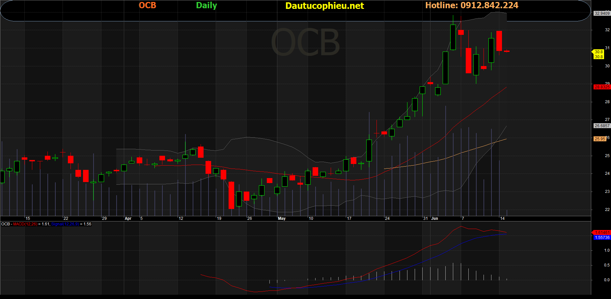Select the 14 date marker on time axis
611x299 pixels.
502,218
